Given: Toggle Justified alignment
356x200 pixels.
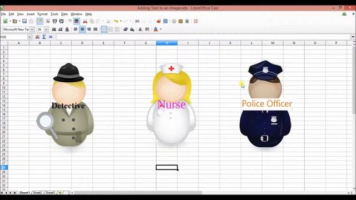Looking at the screenshot, I should pos(95,29).
